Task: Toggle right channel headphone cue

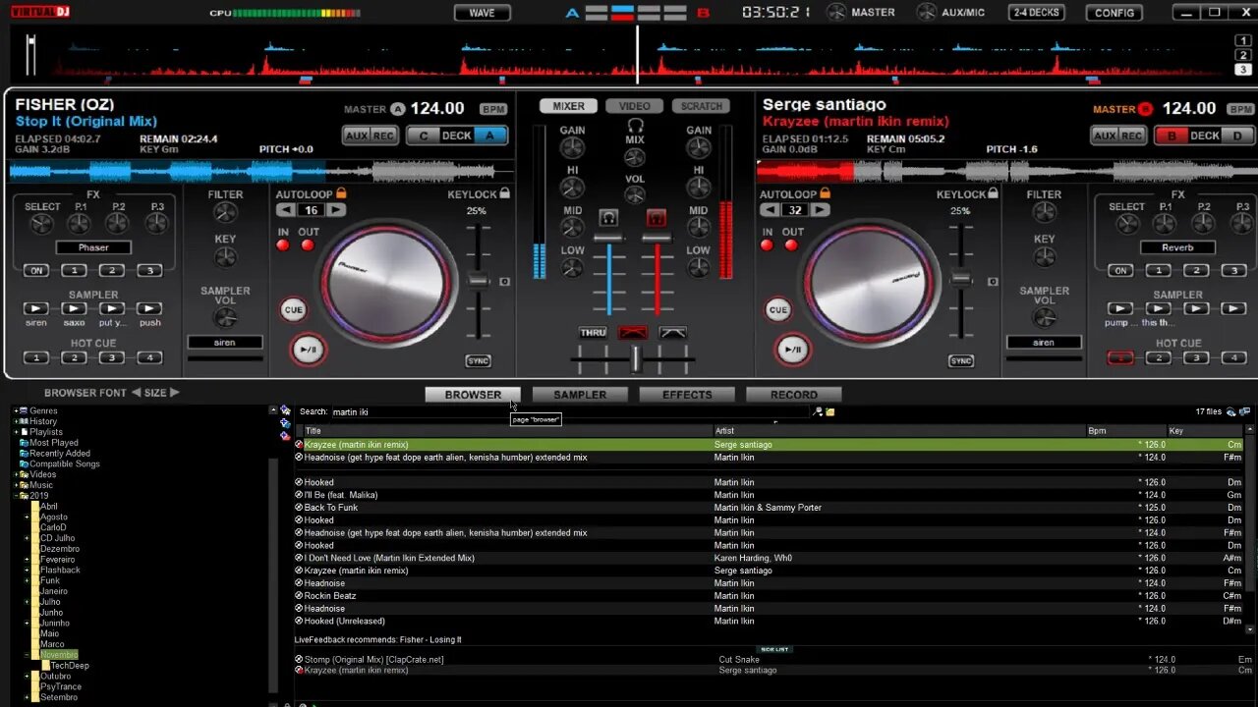Action: click(x=657, y=218)
